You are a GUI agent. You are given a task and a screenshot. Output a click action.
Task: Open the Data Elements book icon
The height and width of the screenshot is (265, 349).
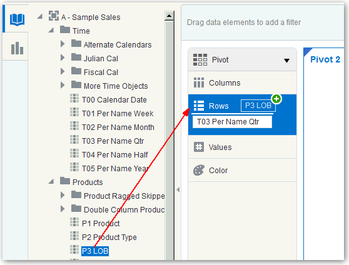click(x=17, y=19)
